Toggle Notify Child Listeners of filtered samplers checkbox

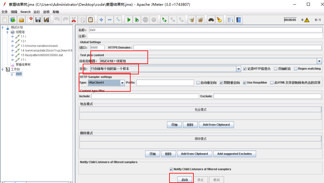point(171,169)
